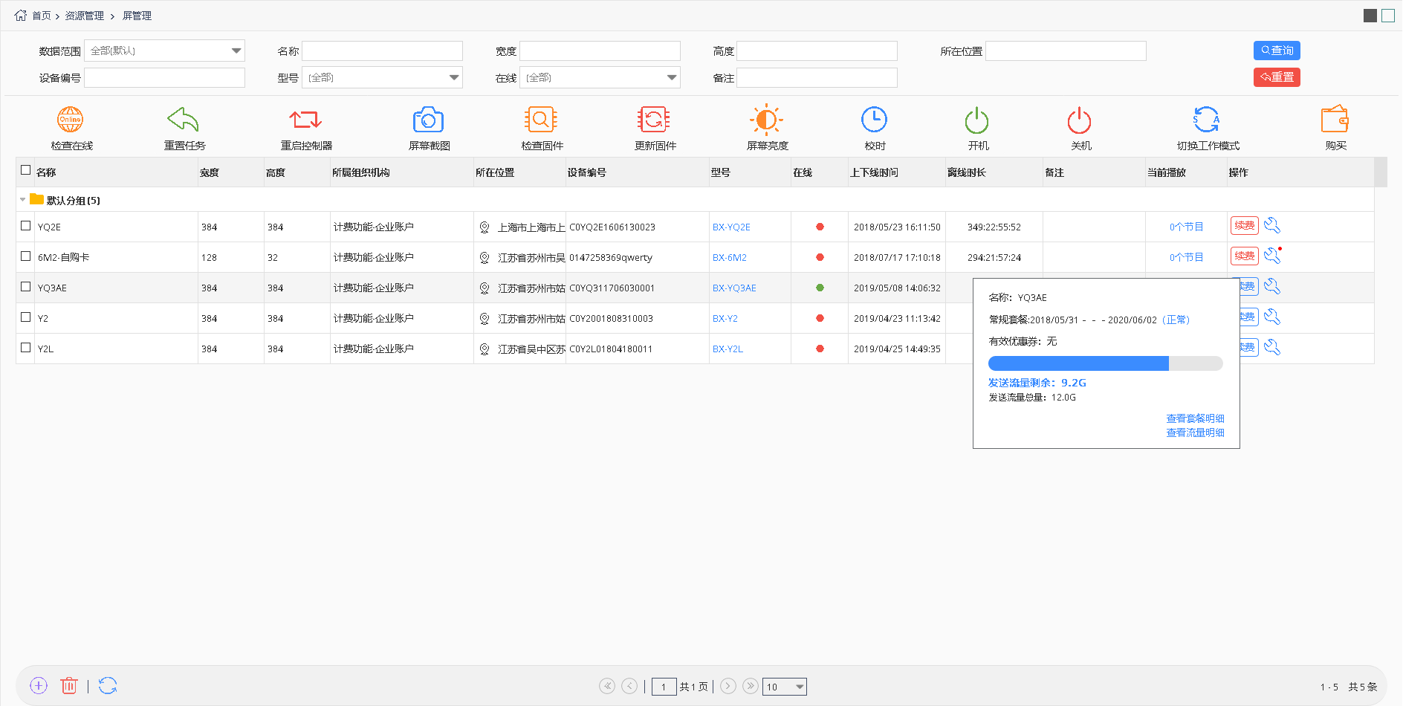The width and height of the screenshot is (1403, 706).
Task: Click the 所在位置 input field
Action: coord(1066,51)
